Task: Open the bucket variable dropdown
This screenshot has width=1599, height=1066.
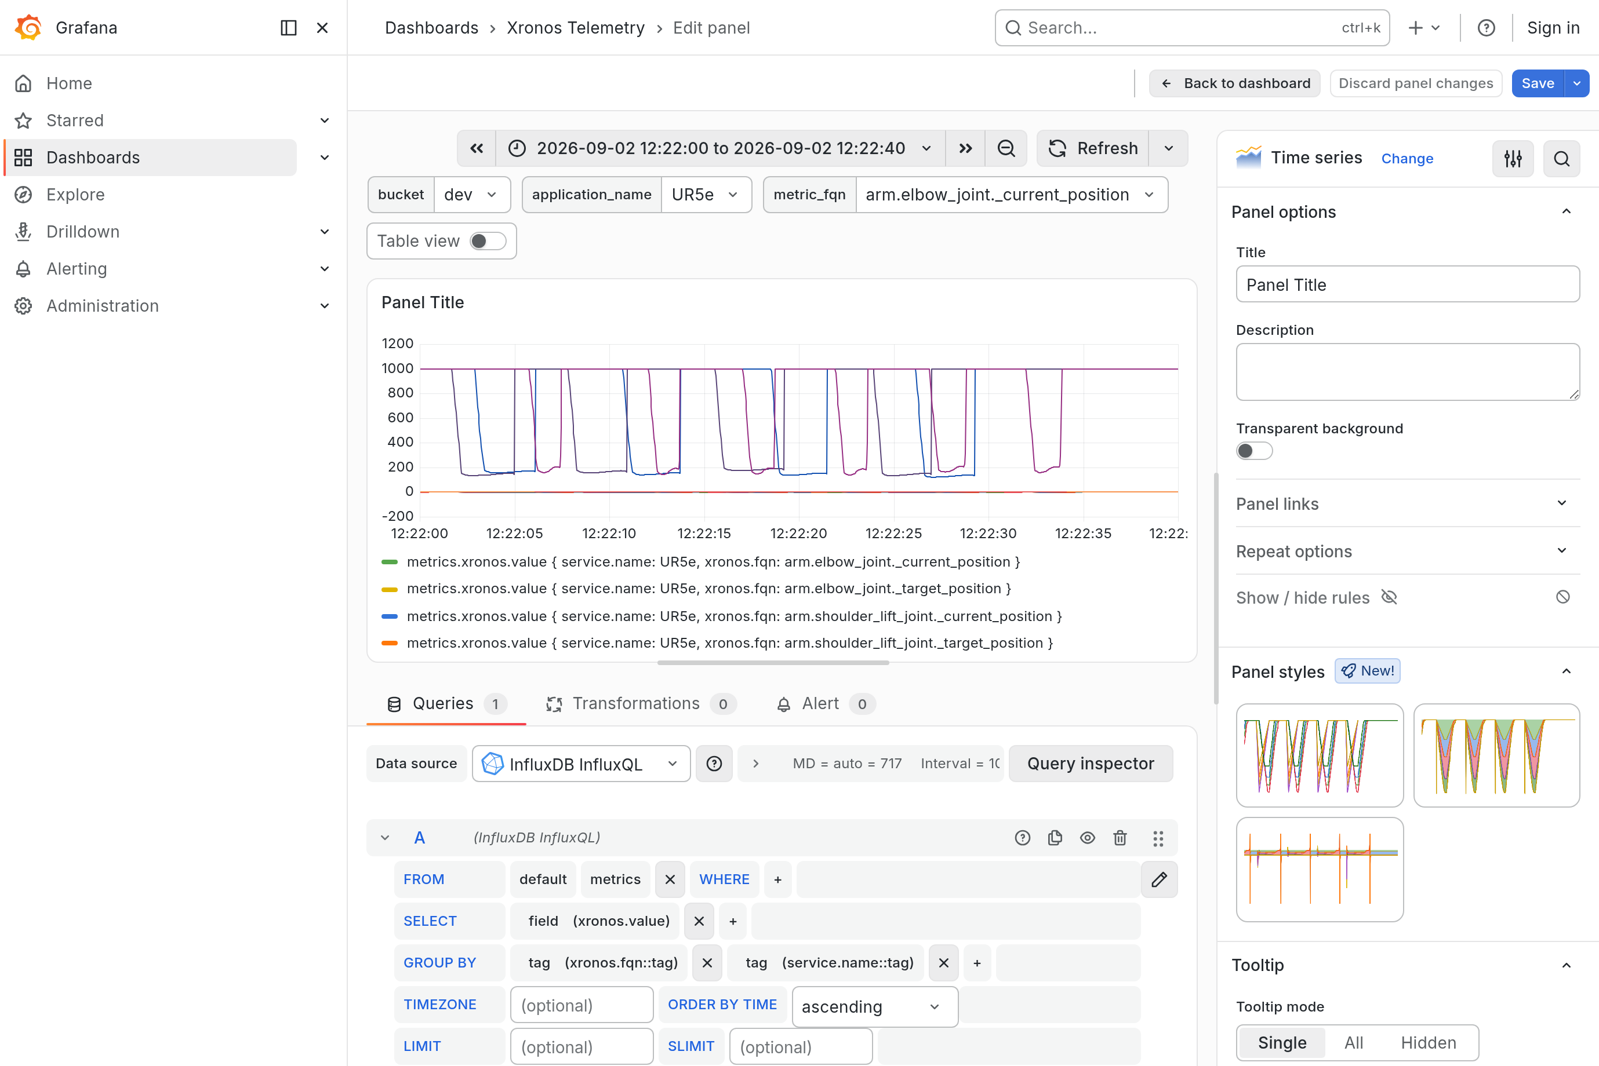Action: [x=472, y=195]
